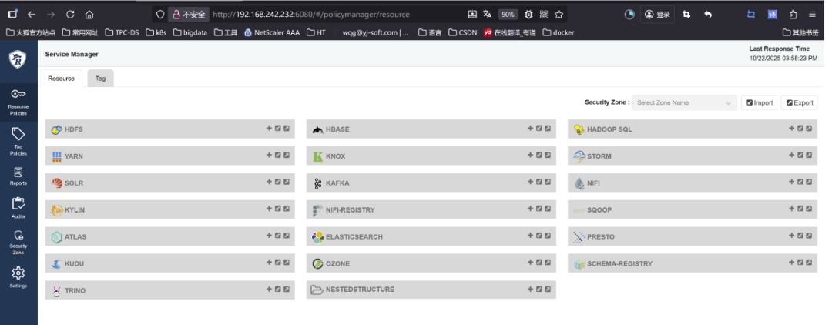
Task: Open the TPC-DS bookmarks folder
Action: [x=122, y=32]
